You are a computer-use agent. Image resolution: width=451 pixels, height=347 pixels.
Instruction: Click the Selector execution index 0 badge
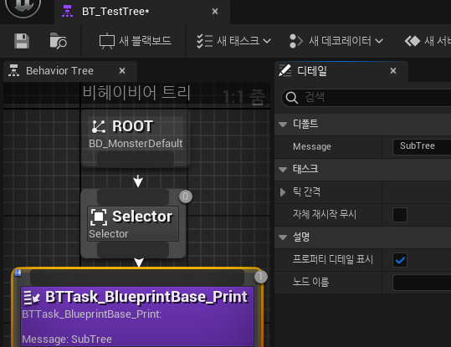[x=186, y=196]
